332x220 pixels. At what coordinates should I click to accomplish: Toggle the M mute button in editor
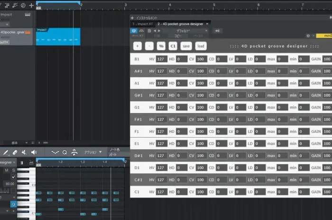[x=7, y=170]
